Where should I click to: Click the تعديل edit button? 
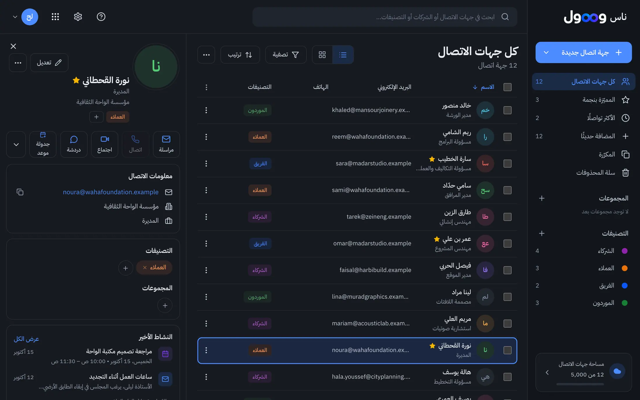49,63
